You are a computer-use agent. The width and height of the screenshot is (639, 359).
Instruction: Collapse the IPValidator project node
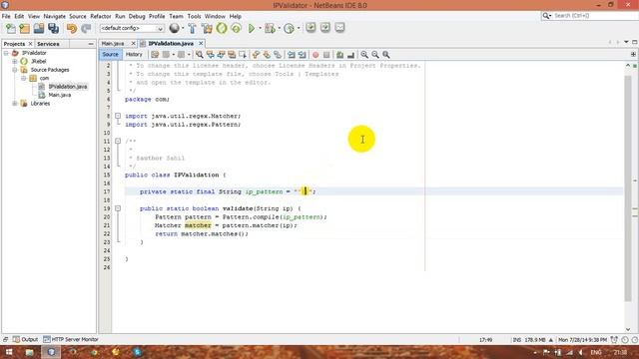coord(6,53)
